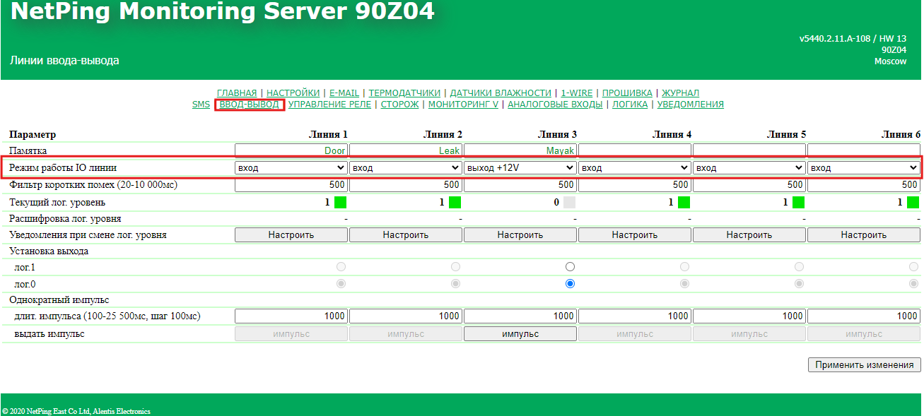
Task: Click the Памятка field containing Door
Action: 291,150
